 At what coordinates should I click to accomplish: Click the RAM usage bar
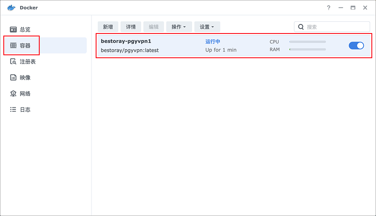click(307, 49)
